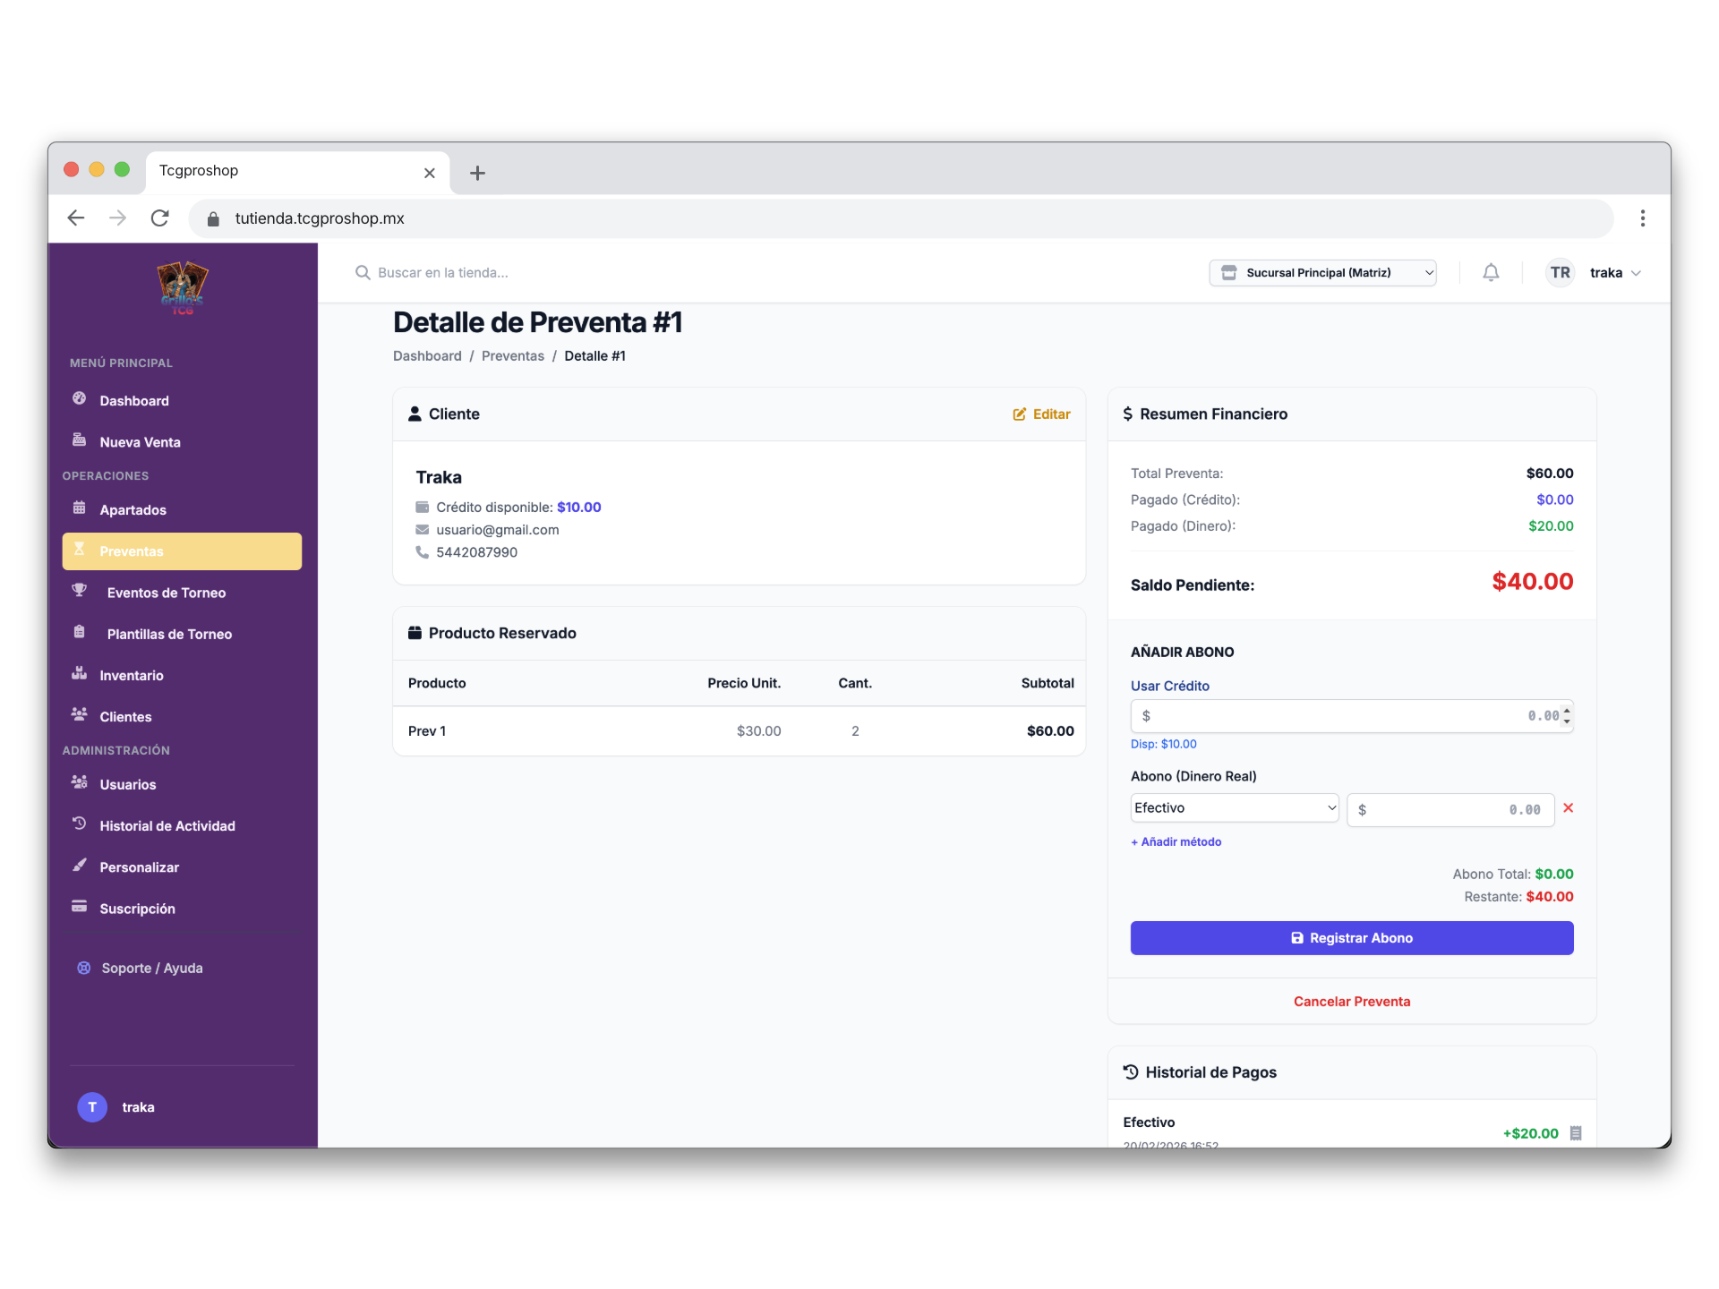Increase the Usar Crédito amount stepper
The width and height of the screenshot is (1719, 1289).
[x=1567, y=711]
